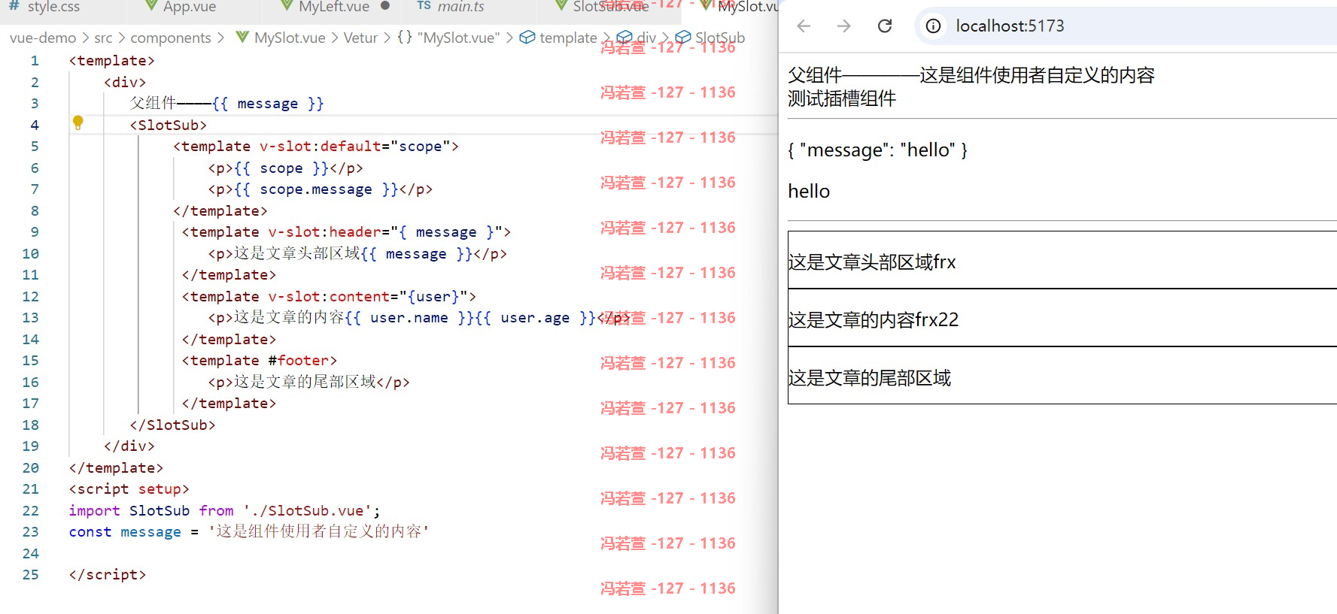Click v-slot:content on line 12
This screenshot has width=1337, height=614.
tap(330, 297)
